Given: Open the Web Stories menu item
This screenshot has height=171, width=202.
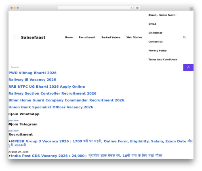Looking at the screenshot, I should (134, 37).
